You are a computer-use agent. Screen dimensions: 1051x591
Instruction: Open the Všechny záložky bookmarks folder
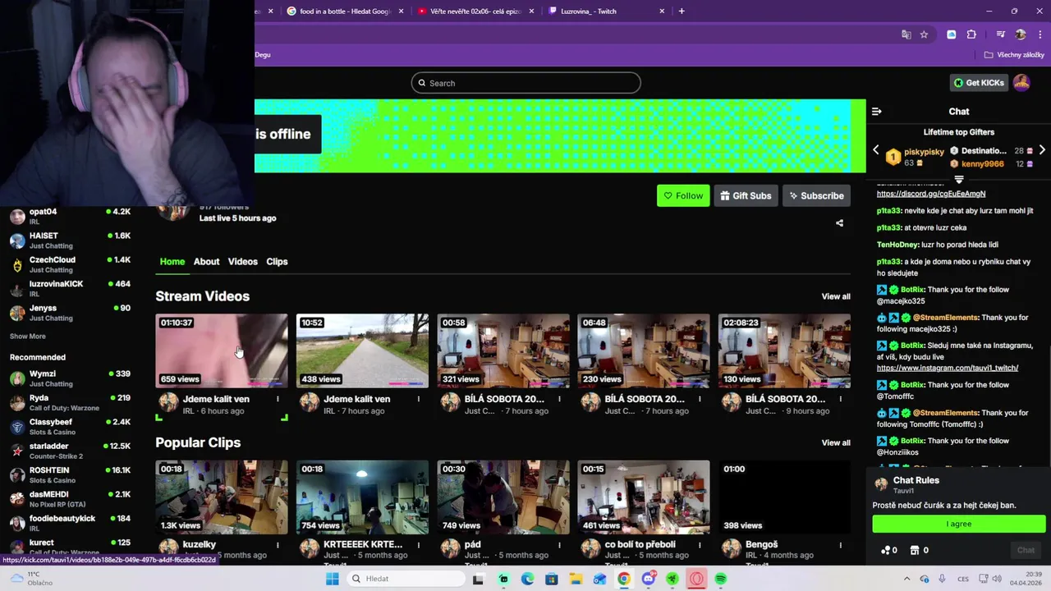point(1014,55)
